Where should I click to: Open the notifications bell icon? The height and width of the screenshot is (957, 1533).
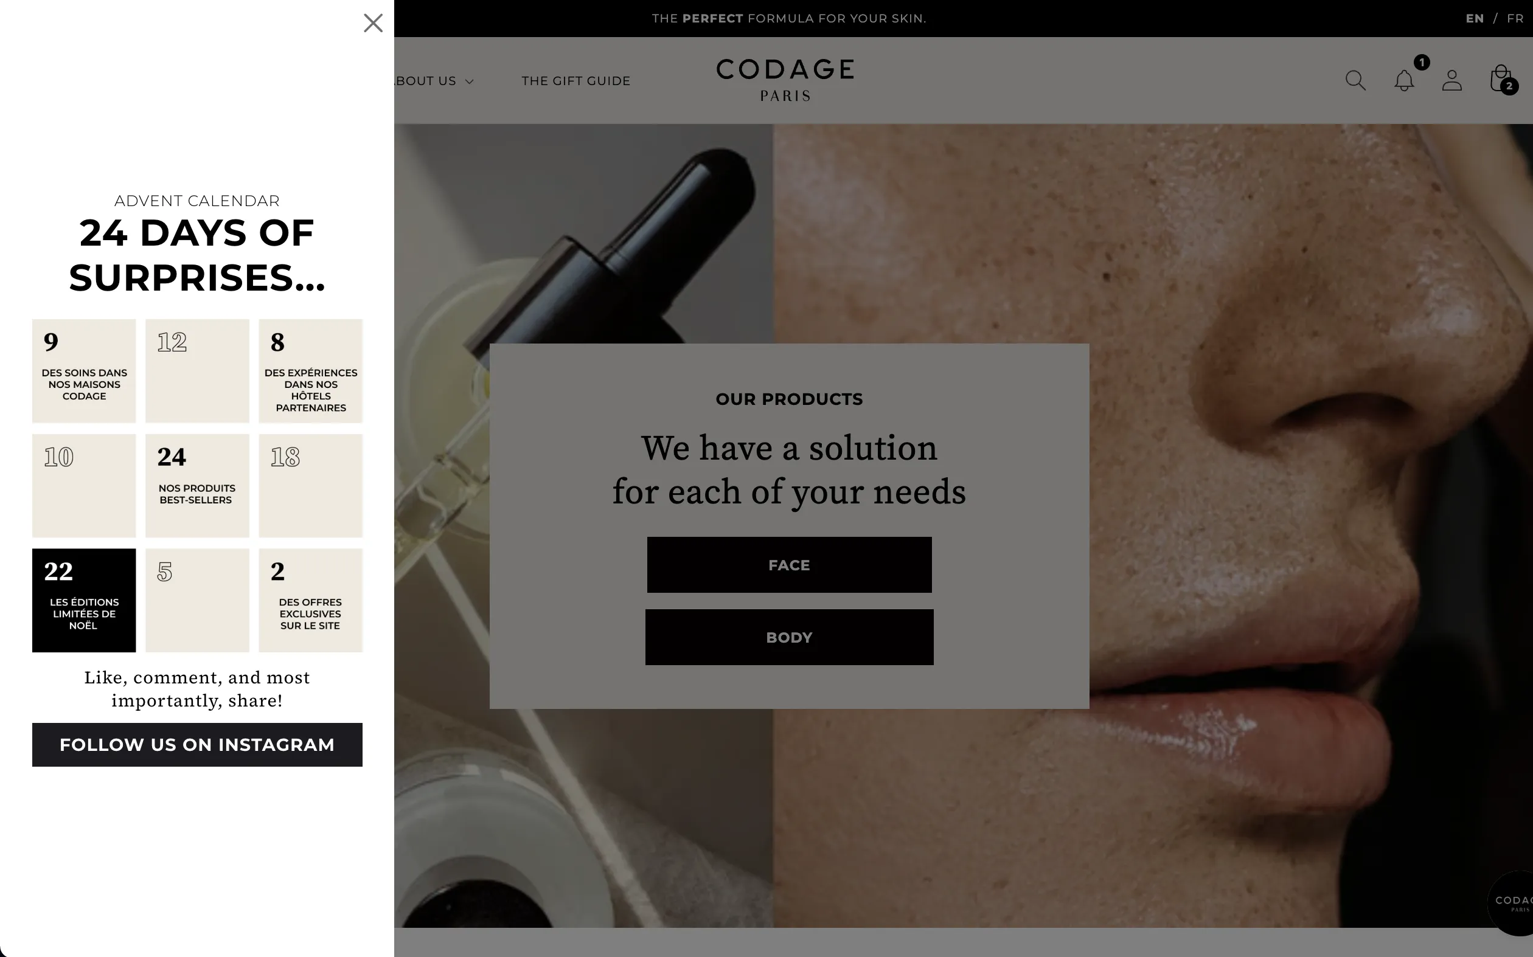[1404, 80]
